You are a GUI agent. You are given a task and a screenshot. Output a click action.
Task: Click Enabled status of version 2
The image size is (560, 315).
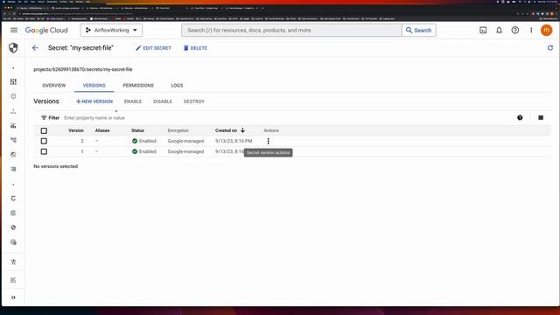pyautogui.click(x=143, y=141)
